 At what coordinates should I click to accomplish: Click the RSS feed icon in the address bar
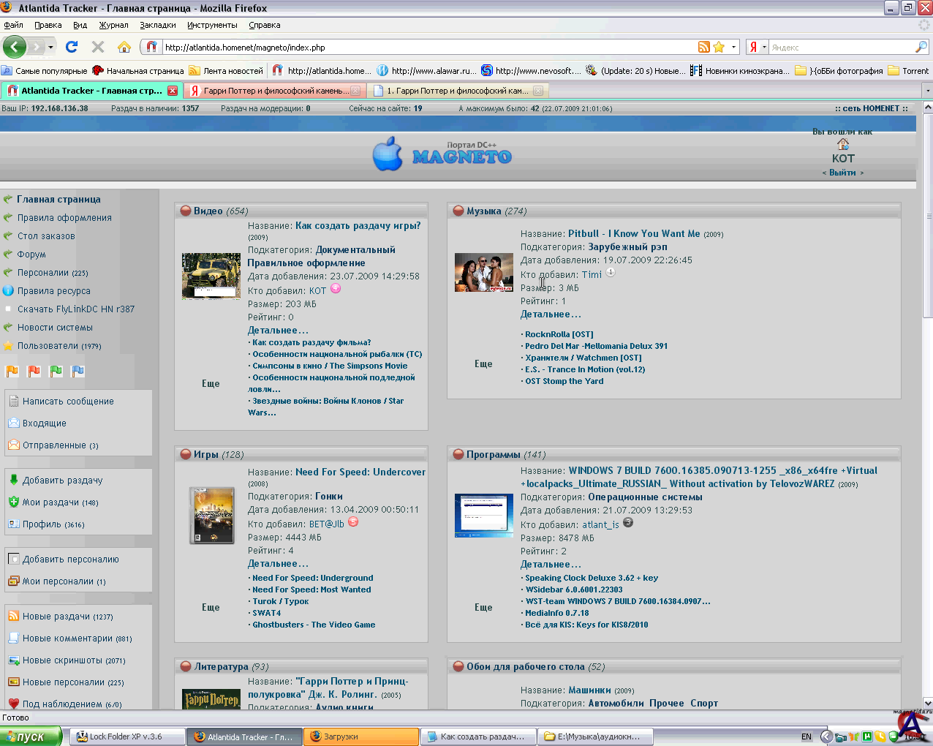tap(703, 47)
